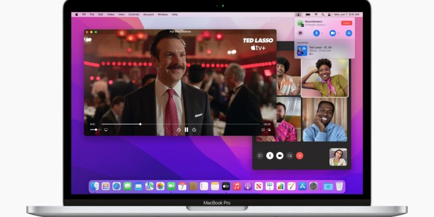Share screen from FaceTime window
This screenshot has height=217, width=434.
[290, 156]
